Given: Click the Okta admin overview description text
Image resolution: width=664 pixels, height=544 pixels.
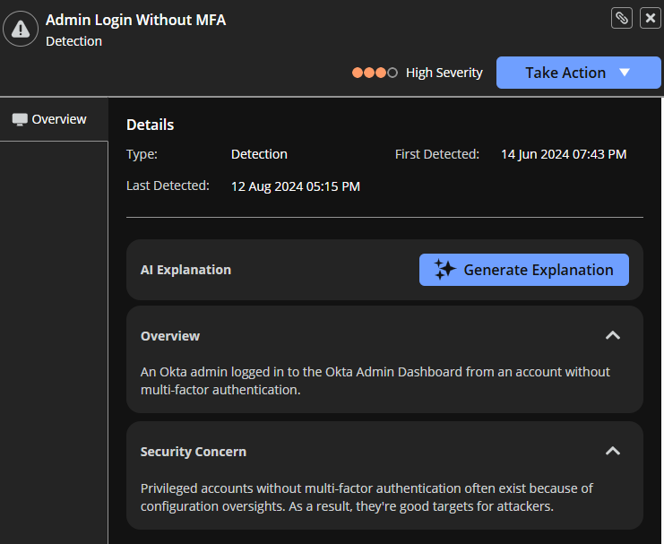Looking at the screenshot, I should tap(375, 381).
